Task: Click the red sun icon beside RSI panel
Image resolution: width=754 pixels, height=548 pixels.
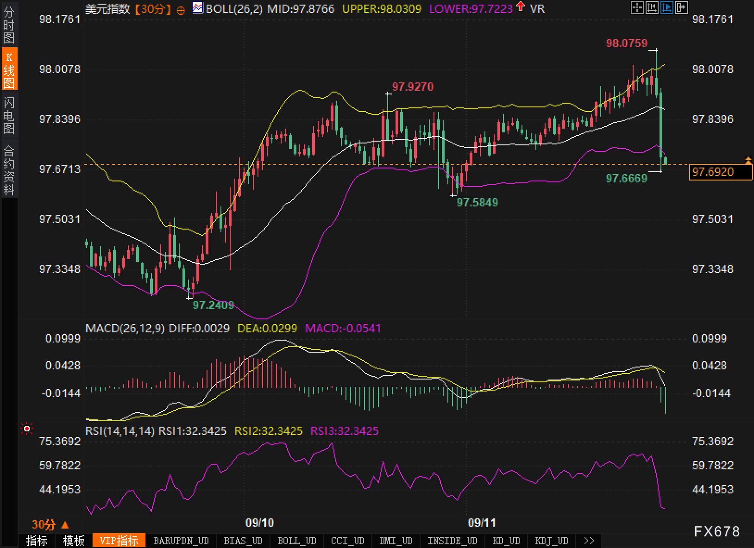Action: tap(27, 429)
